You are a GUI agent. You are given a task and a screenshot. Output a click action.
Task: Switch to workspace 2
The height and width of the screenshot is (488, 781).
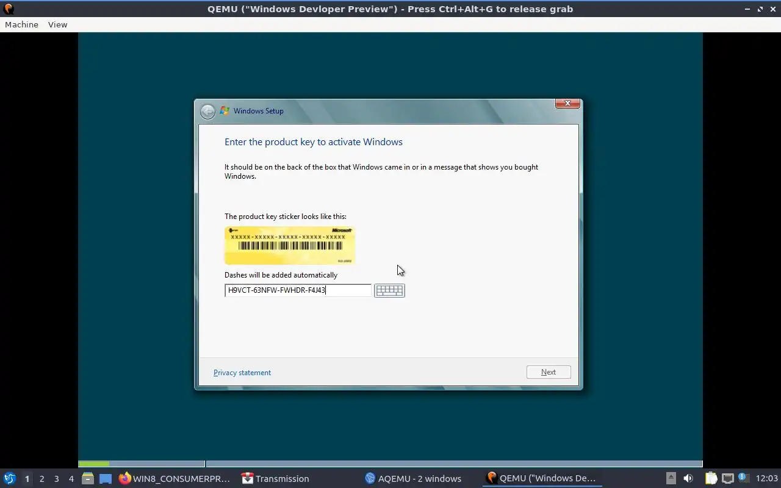(x=41, y=479)
